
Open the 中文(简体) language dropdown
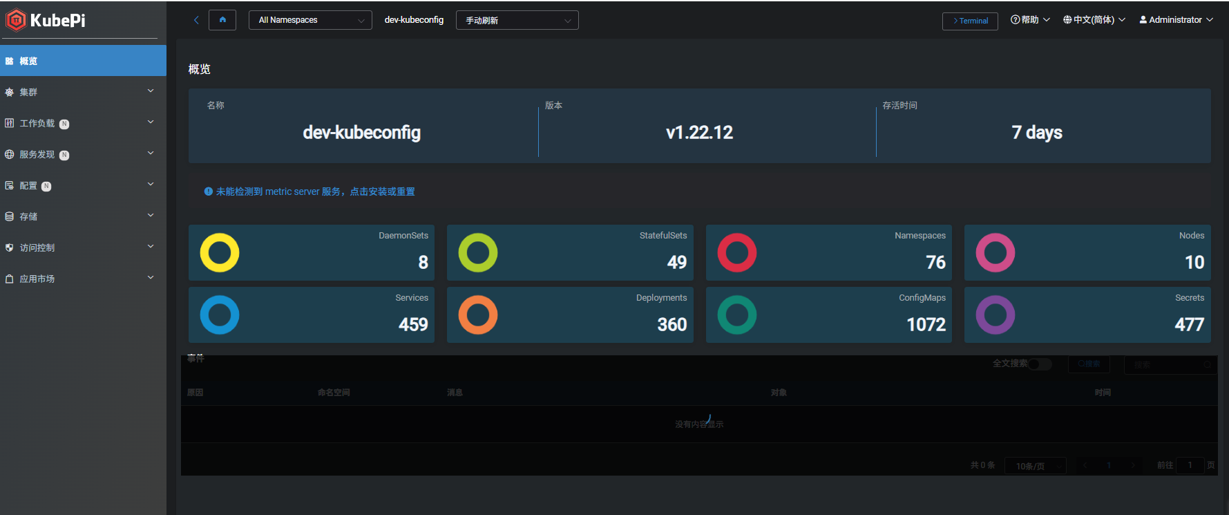pyautogui.click(x=1094, y=20)
